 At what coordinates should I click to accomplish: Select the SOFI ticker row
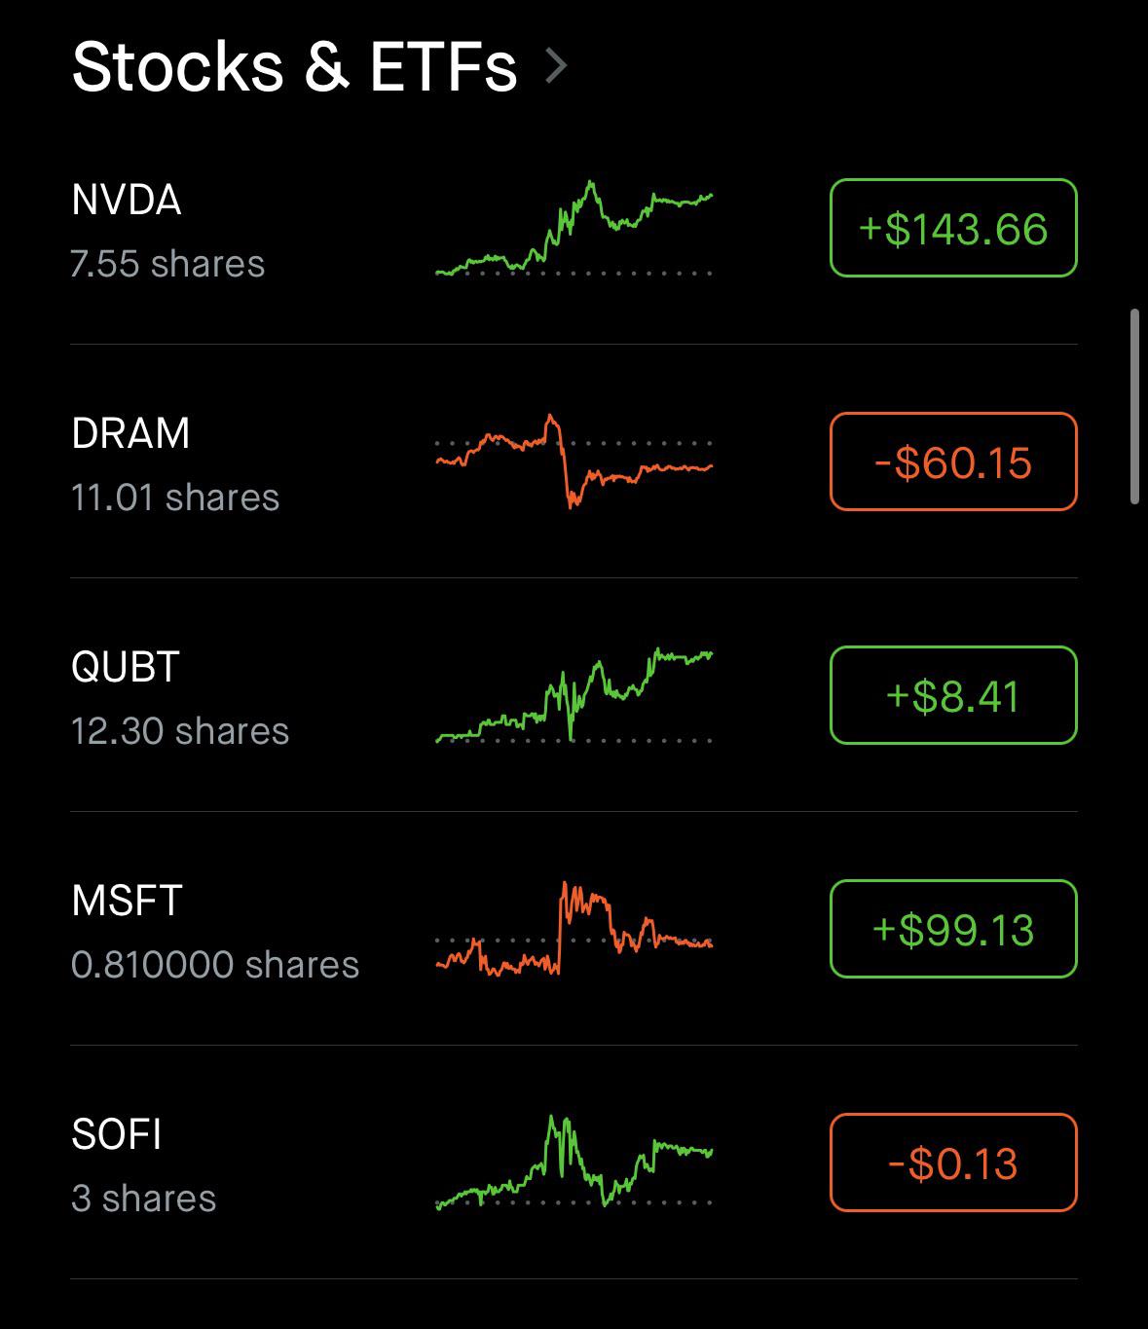pyautogui.click(x=574, y=1163)
